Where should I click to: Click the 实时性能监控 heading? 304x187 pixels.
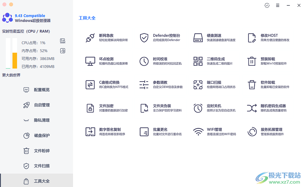tap(26, 31)
